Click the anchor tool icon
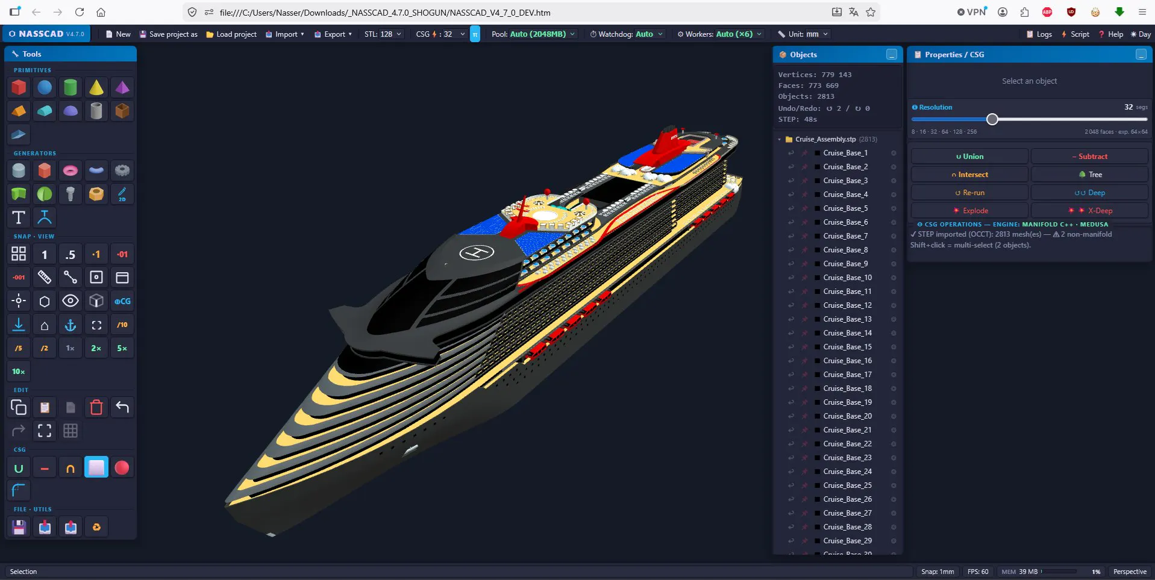 (70, 325)
